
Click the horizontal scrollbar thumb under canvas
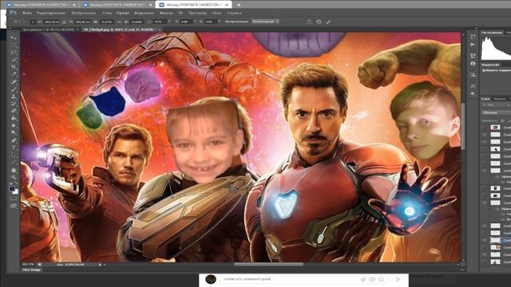268,265
